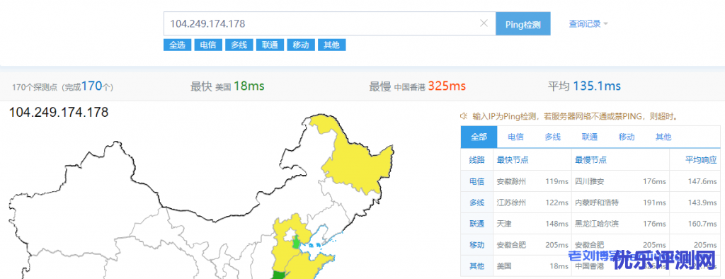Viewport: 725px width, 279px height.
Task: Click the 最慢节点 column header
Action: click(x=591, y=160)
